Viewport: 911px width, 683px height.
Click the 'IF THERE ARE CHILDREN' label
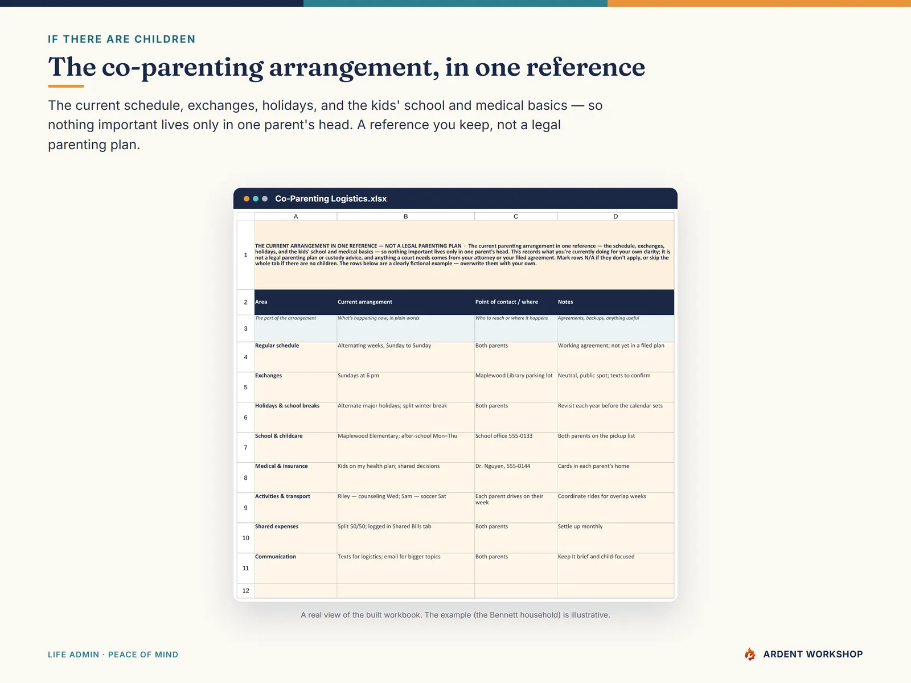pos(122,39)
